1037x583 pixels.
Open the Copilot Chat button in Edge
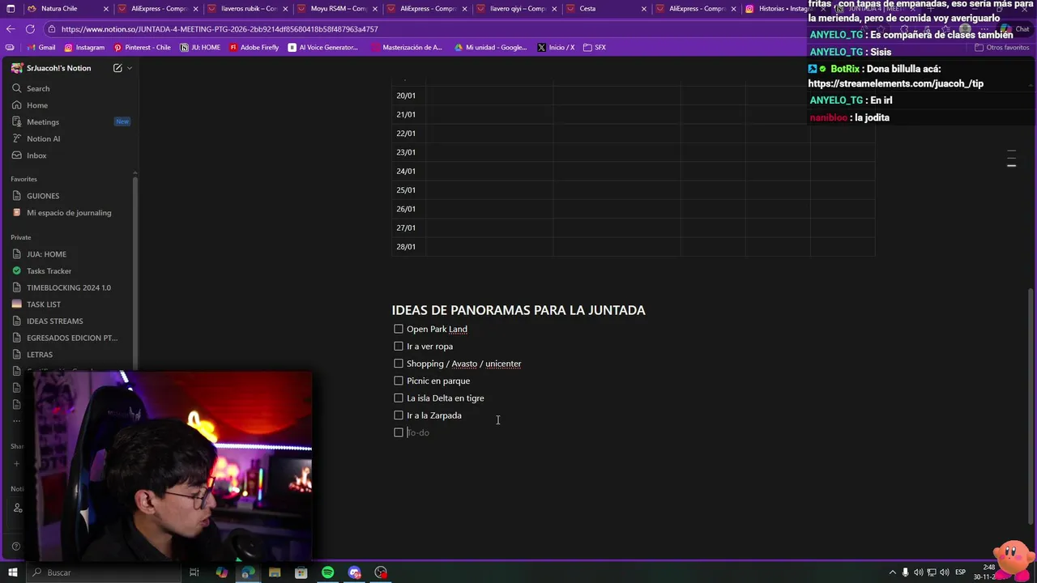pos(1014,29)
